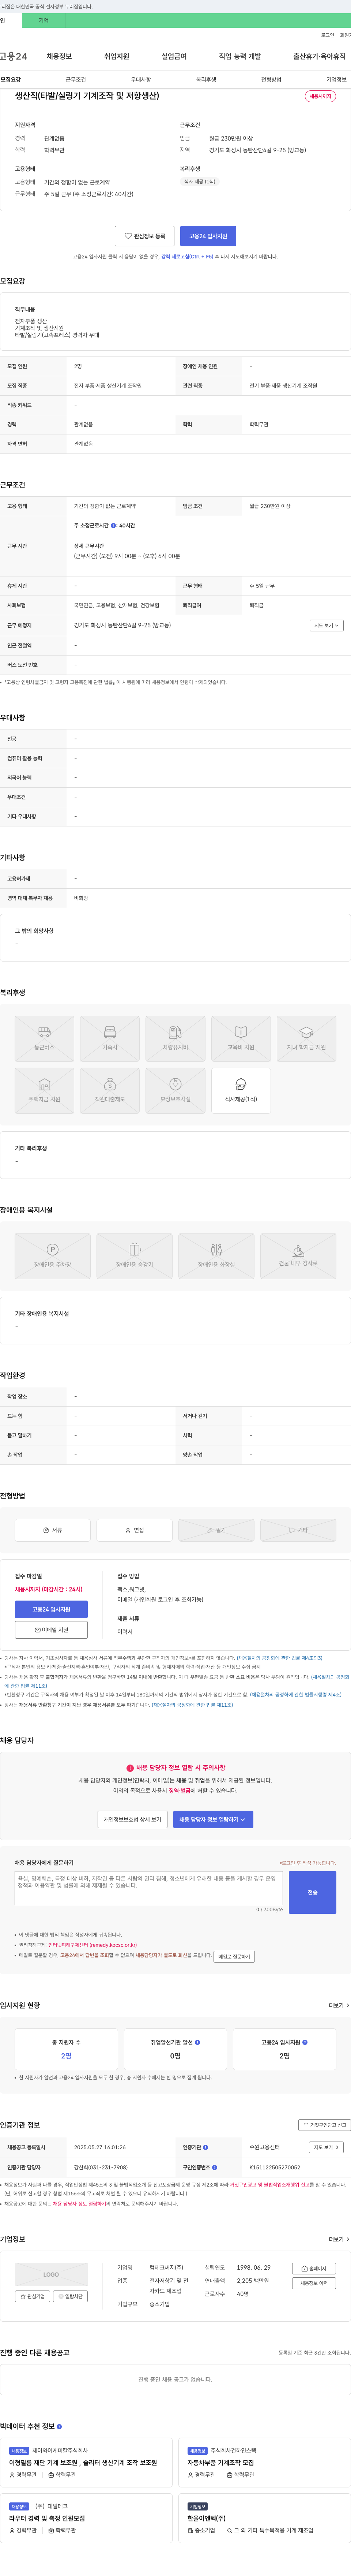
Task: Expand the 지도 보기 dropdown for 근무 예정지
Action: [326, 625]
